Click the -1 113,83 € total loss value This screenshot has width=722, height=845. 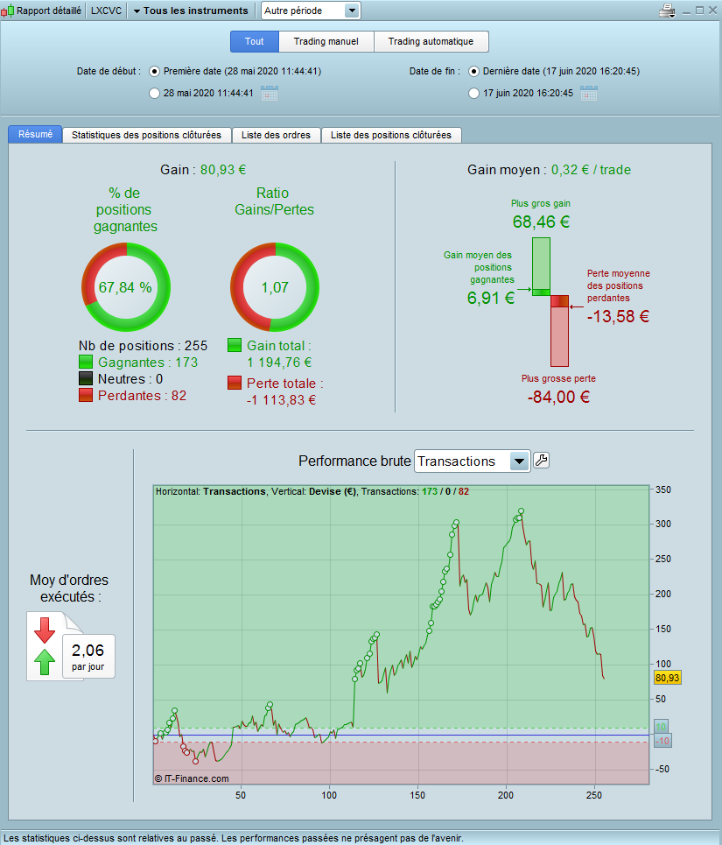click(x=281, y=400)
